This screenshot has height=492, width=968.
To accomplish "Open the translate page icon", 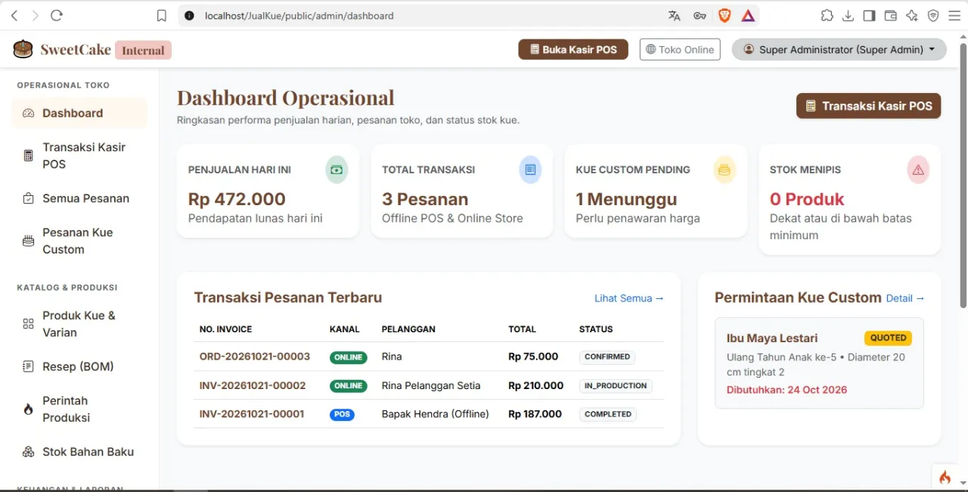I will [x=675, y=15].
